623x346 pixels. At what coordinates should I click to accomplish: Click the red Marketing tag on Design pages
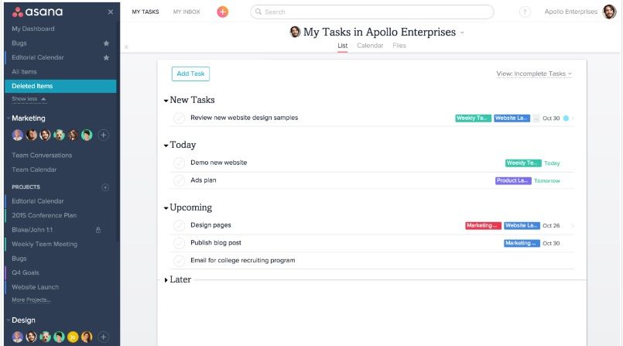482,225
